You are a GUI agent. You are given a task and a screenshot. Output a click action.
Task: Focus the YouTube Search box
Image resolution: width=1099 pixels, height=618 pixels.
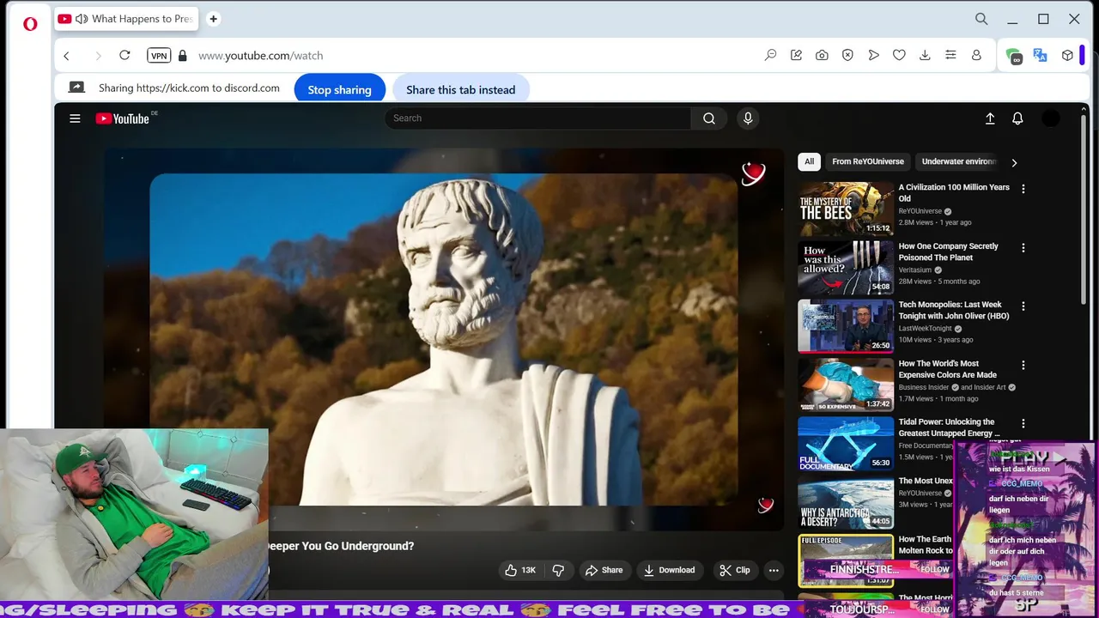point(537,118)
